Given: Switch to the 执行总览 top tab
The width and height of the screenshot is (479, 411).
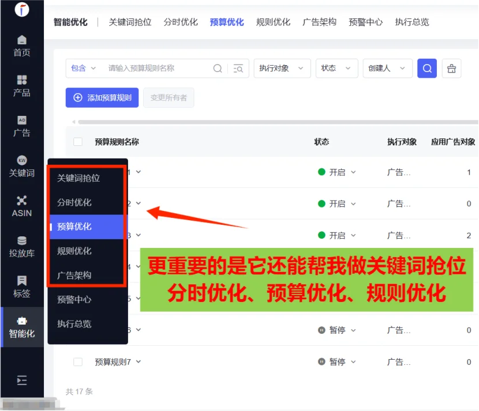Looking at the screenshot, I should coord(412,22).
